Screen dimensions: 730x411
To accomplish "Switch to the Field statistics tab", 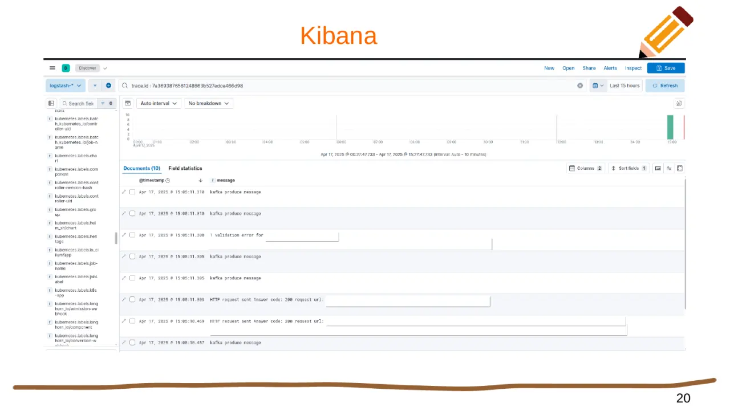I will pyautogui.click(x=185, y=168).
